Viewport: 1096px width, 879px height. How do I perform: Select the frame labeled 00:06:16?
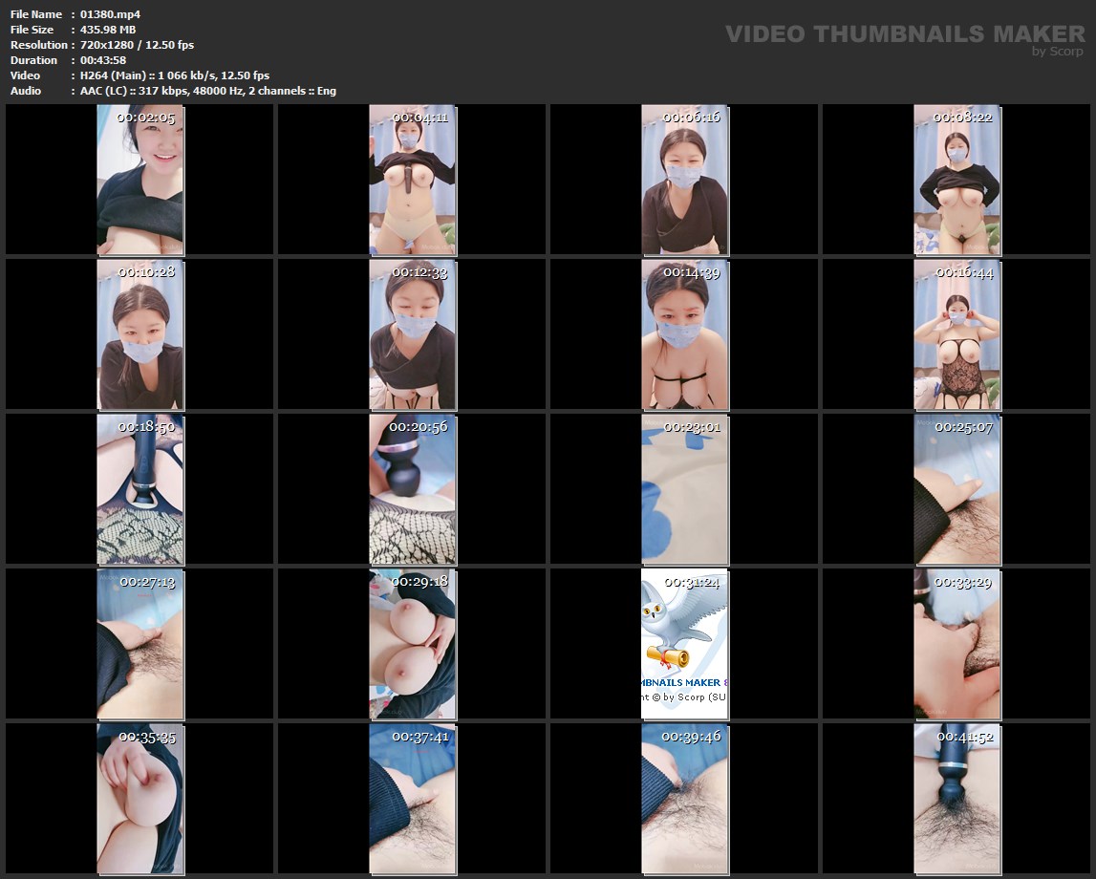684,180
